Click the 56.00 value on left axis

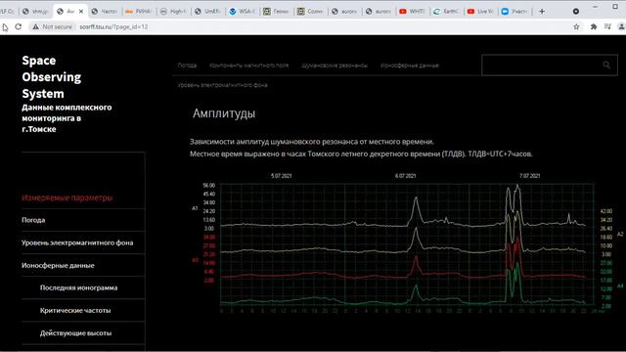(208, 186)
